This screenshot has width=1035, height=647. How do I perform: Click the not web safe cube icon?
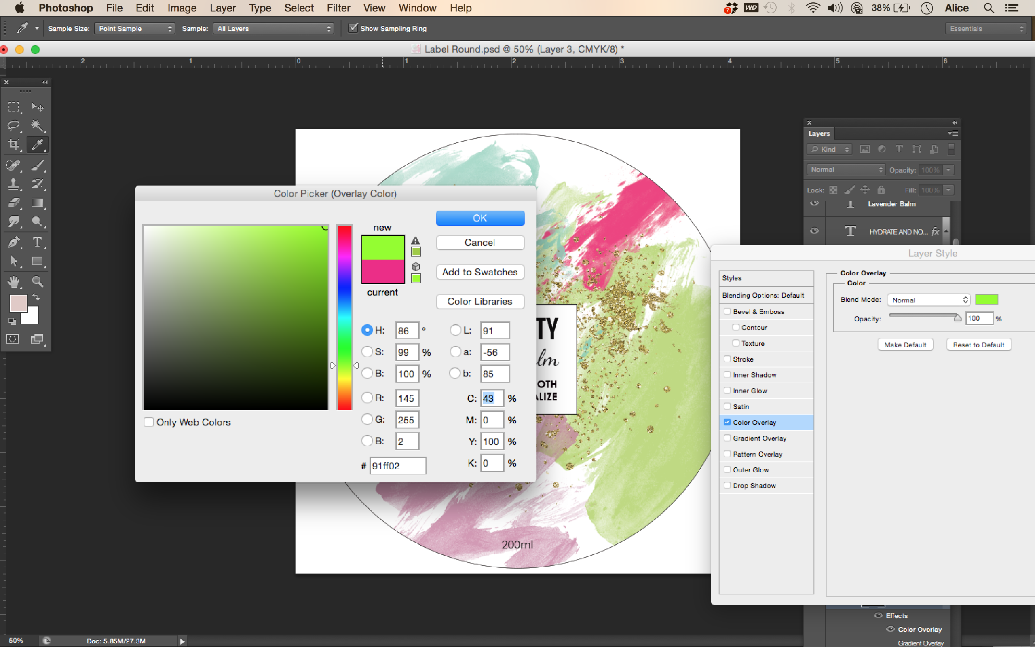pyautogui.click(x=415, y=266)
